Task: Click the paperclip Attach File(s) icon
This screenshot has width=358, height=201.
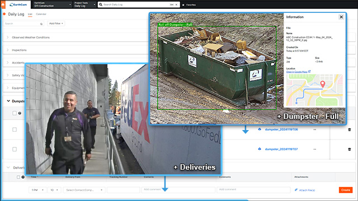Action: click(x=296, y=190)
